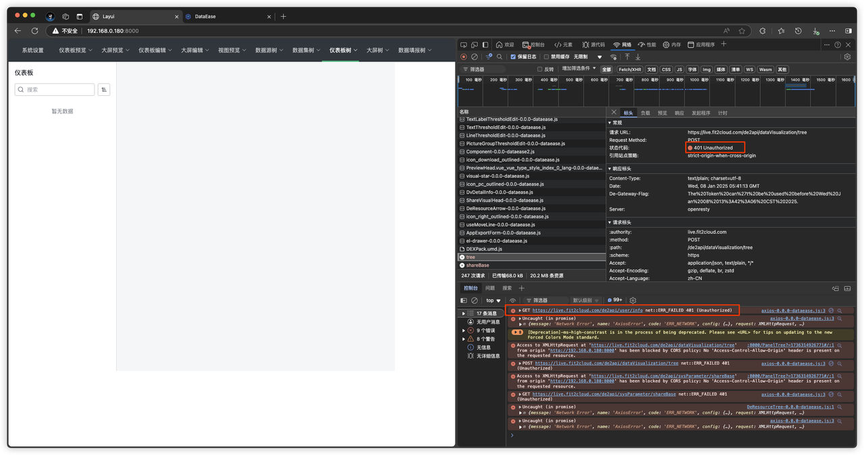864x455 pixels.
Task: Close the request details panel
Action: point(614,113)
